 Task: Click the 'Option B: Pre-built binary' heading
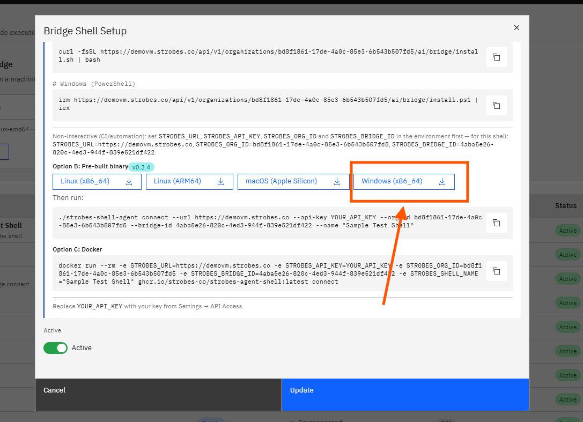tap(90, 166)
